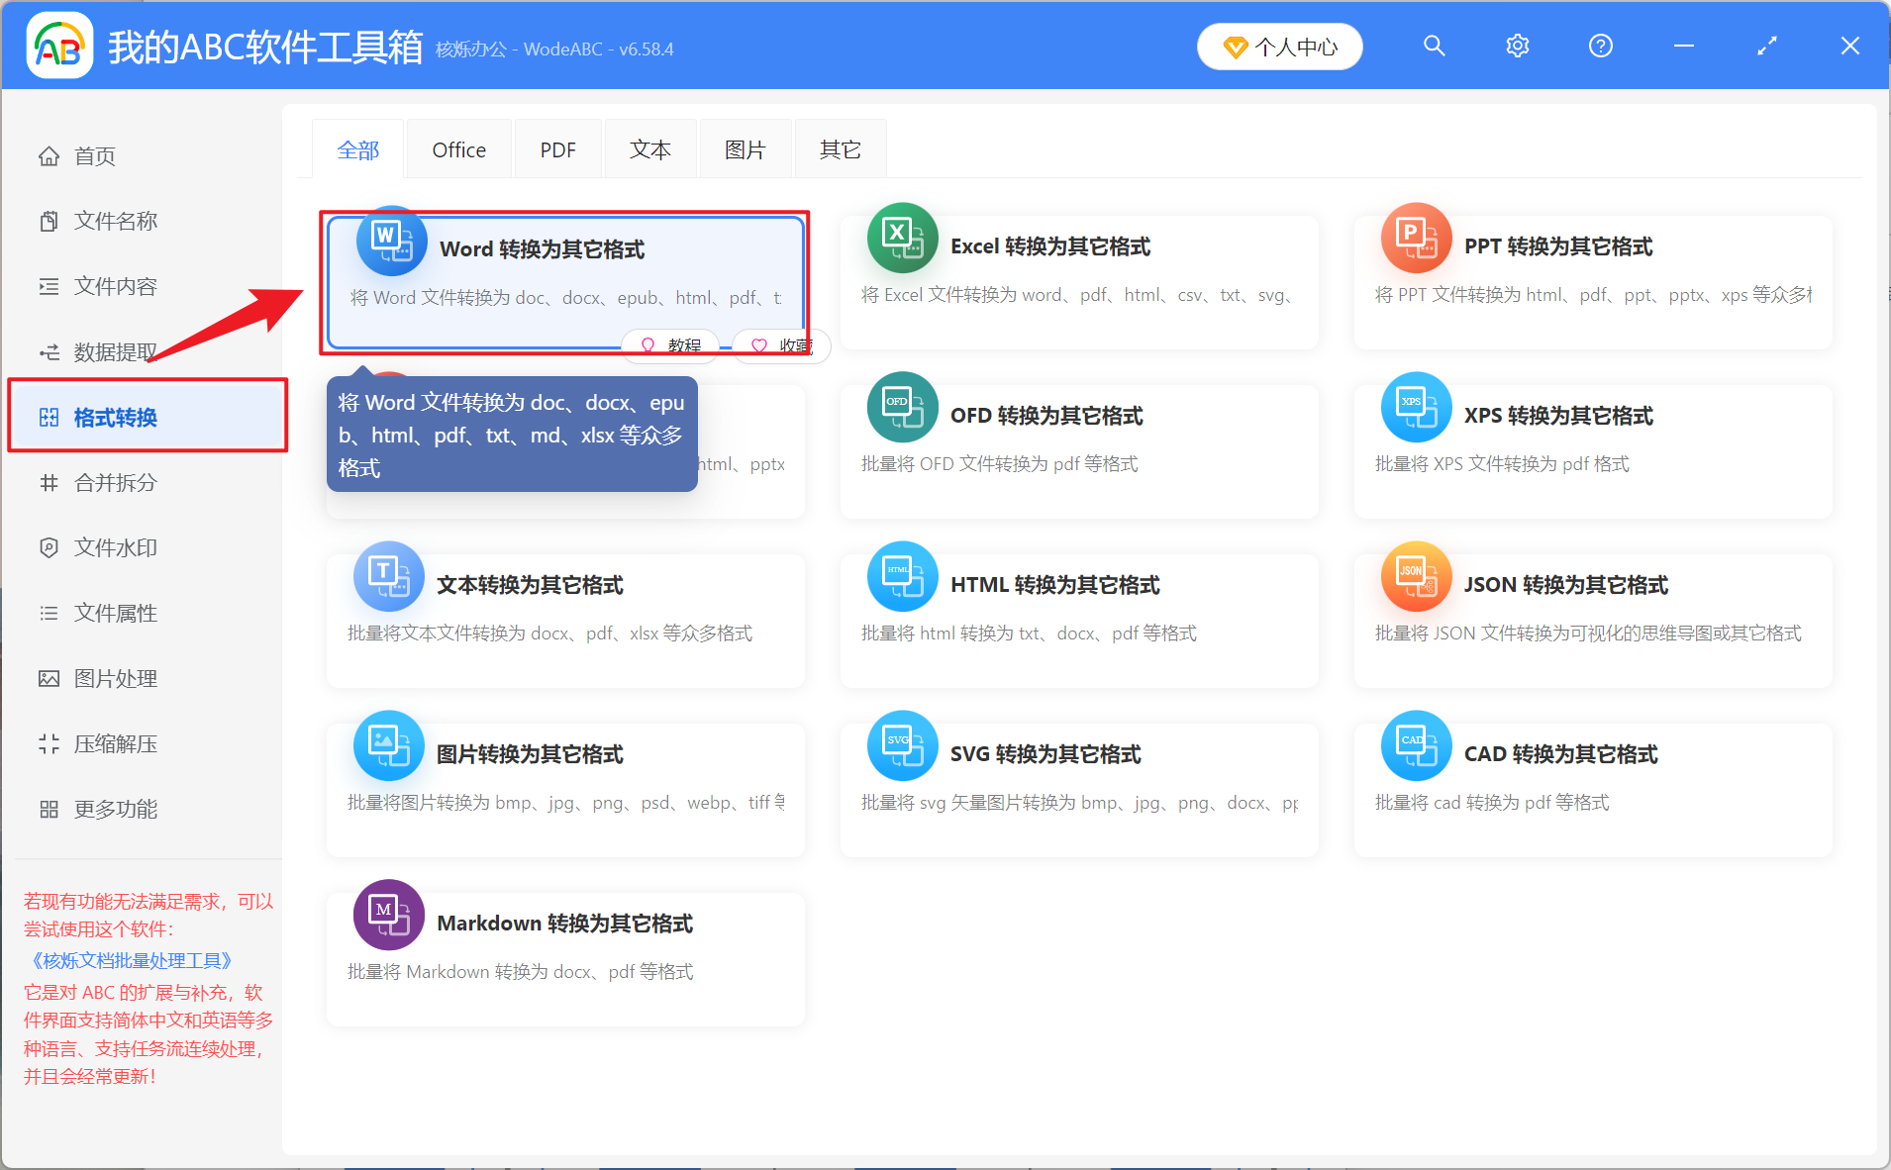Image resolution: width=1891 pixels, height=1170 pixels.
Task: Switch to the PDF tab
Action: [x=557, y=148]
